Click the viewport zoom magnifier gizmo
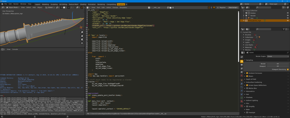This screenshot has width=290, height=118. [82, 32]
